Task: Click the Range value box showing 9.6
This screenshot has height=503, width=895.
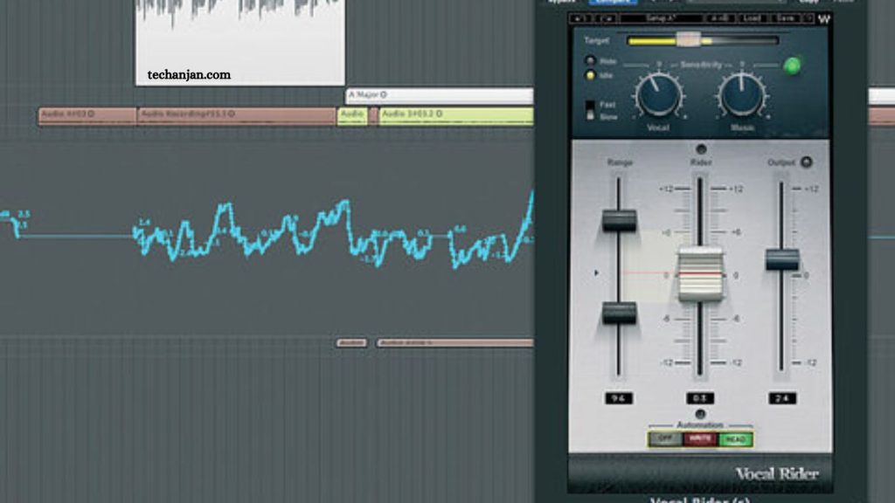Action: pyautogui.click(x=619, y=398)
